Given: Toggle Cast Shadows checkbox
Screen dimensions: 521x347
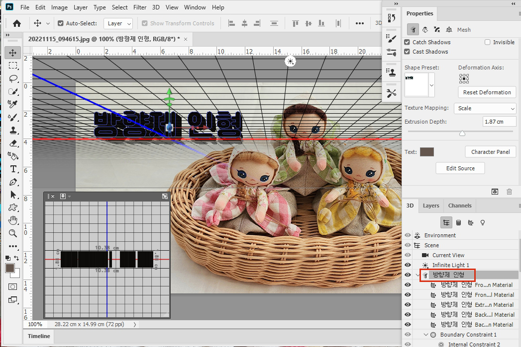Looking at the screenshot, I should click(x=407, y=52).
